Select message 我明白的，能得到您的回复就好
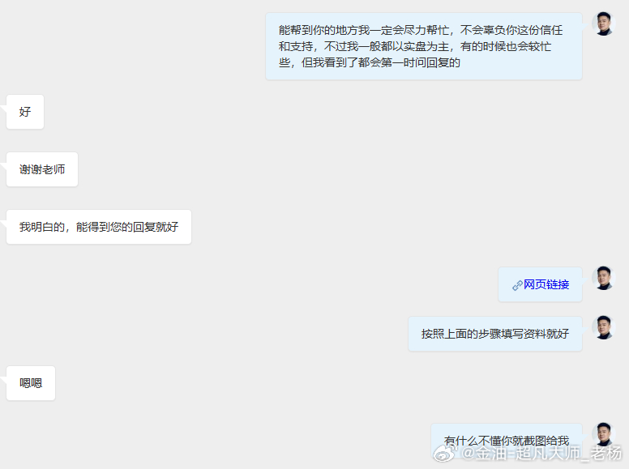The image size is (629, 469). (99, 227)
